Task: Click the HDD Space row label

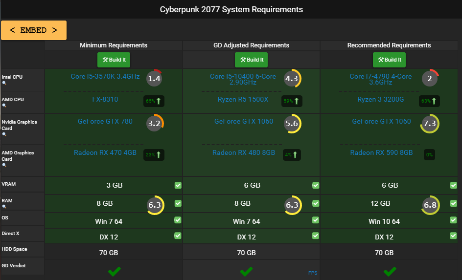Action: coord(15,249)
